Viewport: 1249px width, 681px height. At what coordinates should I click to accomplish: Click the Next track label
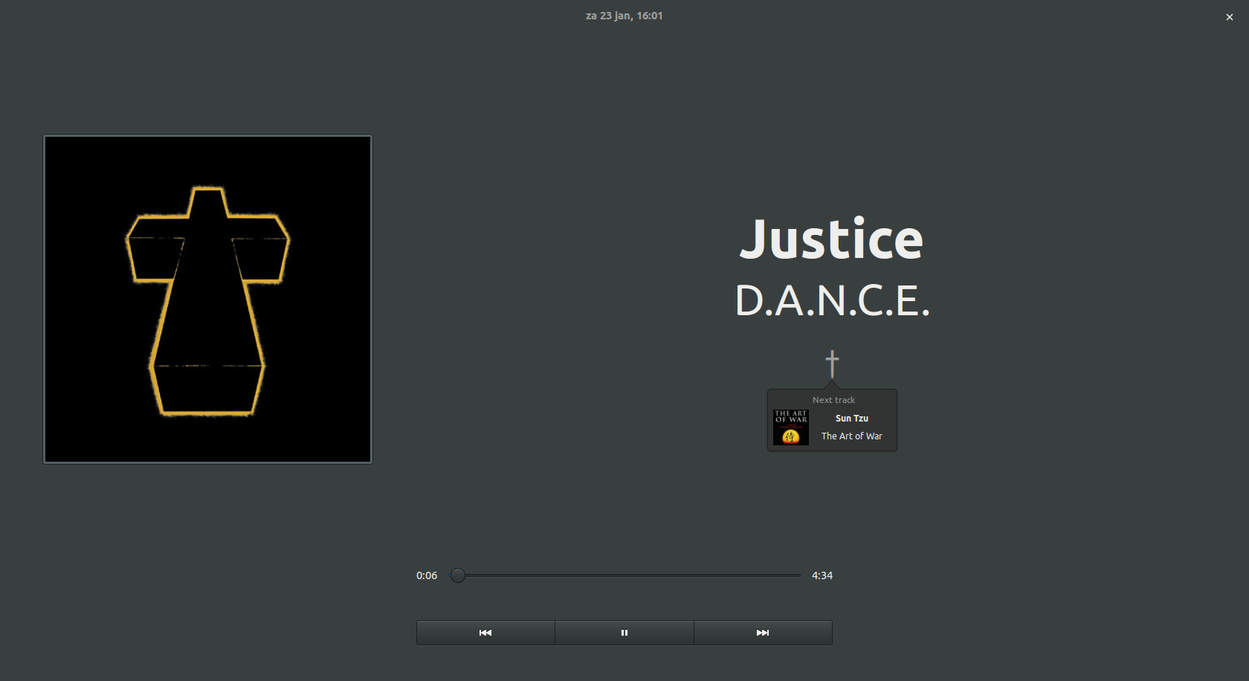[x=833, y=400]
